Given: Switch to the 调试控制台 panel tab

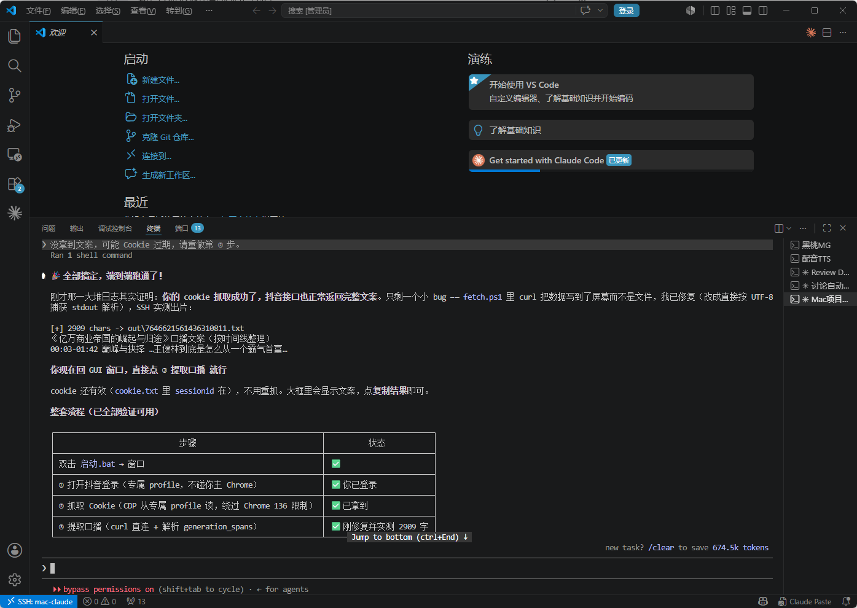Looking at the screenshot, I should [115, 228].
